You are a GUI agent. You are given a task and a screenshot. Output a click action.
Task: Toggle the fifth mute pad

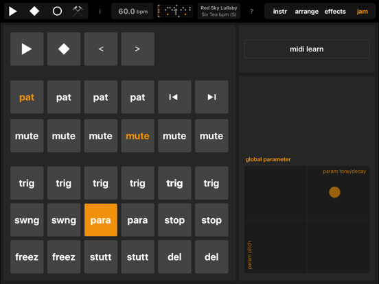[x=175, y=136]
